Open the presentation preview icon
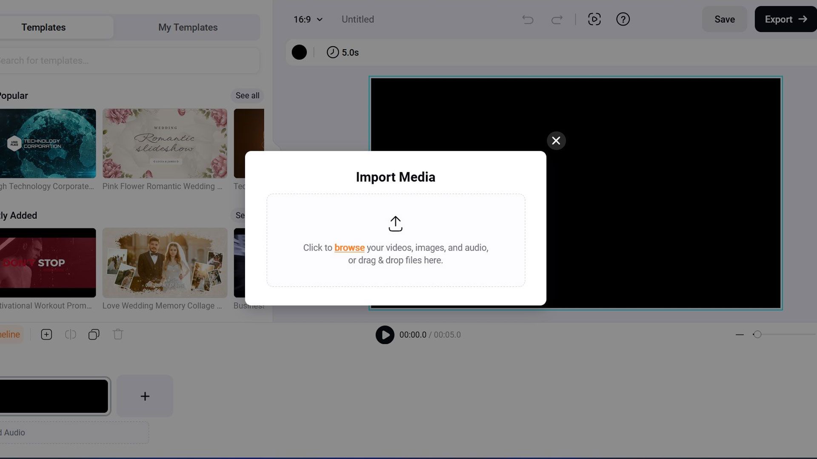This screenshot has width=817, height=459. coord(595,19)
